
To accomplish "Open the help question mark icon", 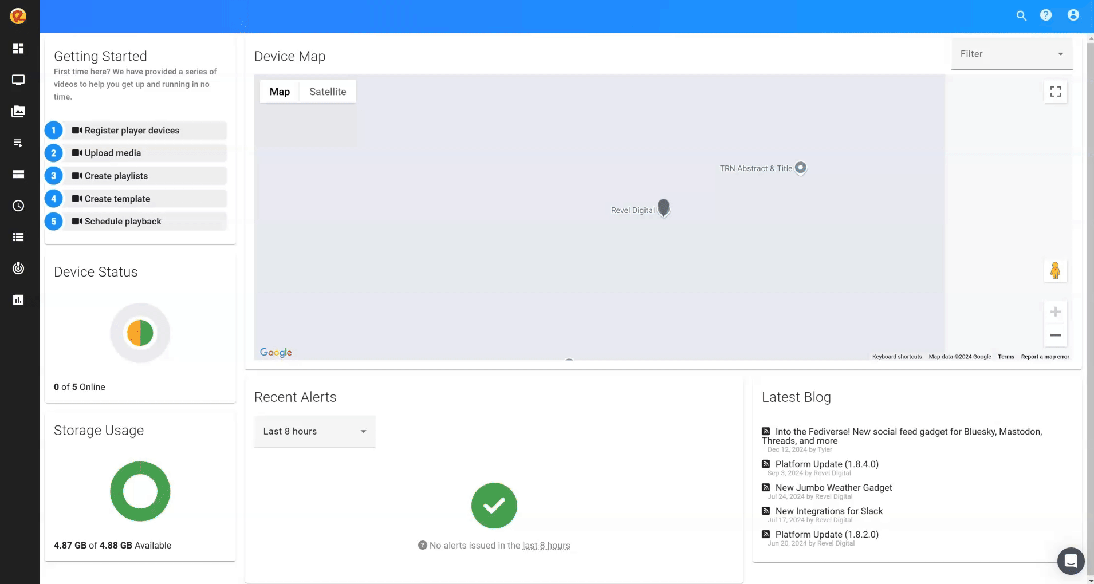I will 1046,15.
